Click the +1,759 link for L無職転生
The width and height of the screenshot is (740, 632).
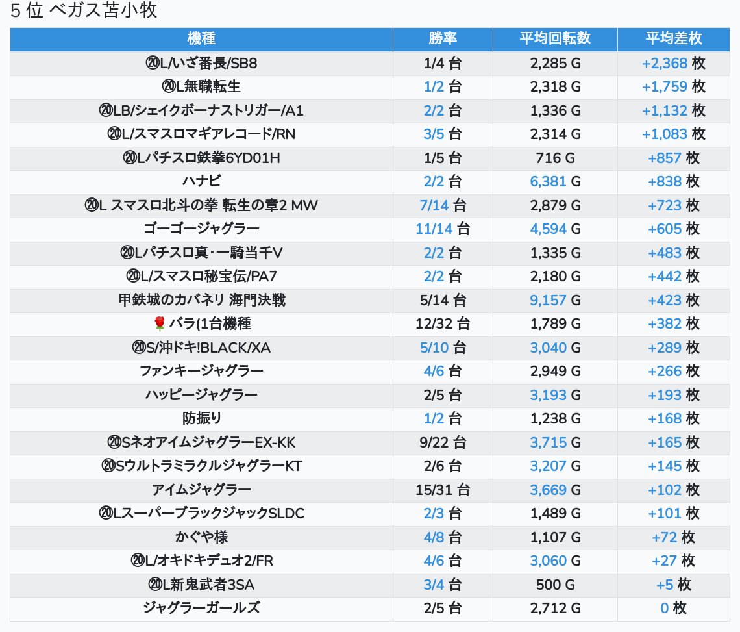coord(664,87)
